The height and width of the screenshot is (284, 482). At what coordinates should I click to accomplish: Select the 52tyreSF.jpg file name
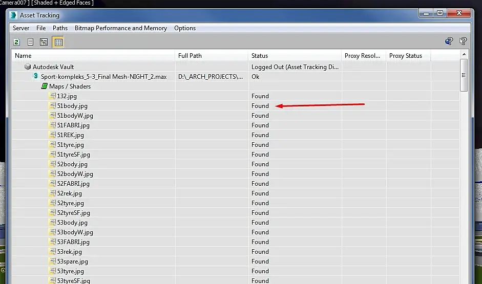73,213
